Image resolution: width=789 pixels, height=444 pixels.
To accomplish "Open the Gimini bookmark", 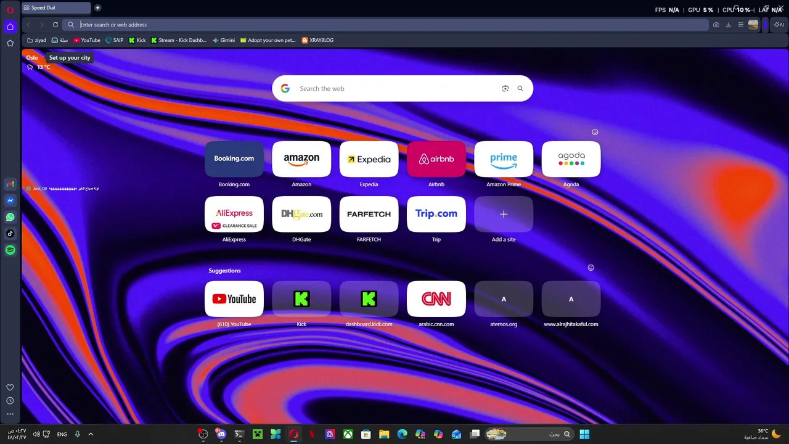I will [x=223, y=40].
